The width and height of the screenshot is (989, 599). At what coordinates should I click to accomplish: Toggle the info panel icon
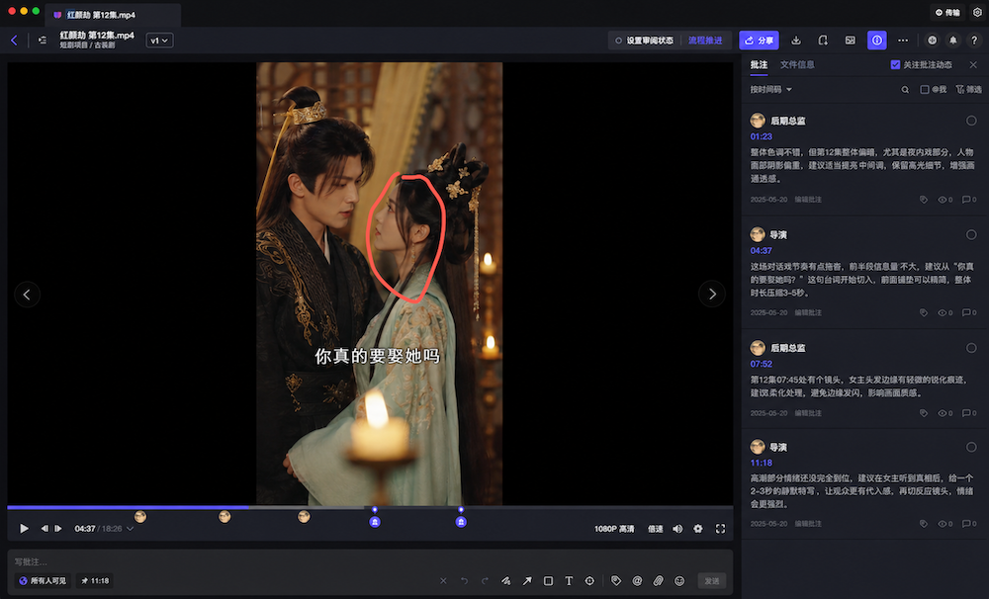(x=876, y=41)
